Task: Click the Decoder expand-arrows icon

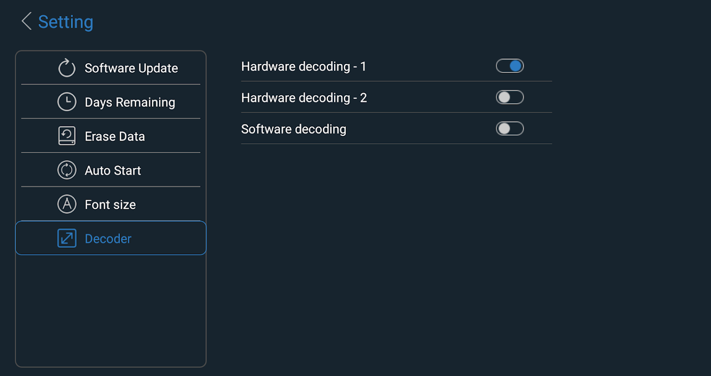Action: pyautogui.click(x=67, y=238)
